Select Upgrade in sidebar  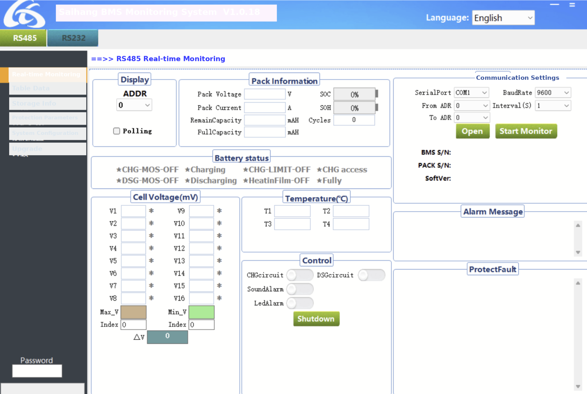pyautogui.click(x=48, y=149)
